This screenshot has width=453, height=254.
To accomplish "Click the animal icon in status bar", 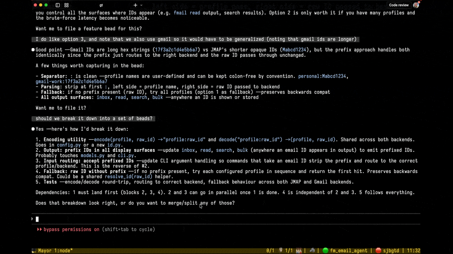I will [312, 251].
